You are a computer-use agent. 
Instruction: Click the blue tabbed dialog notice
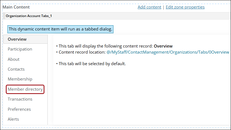coord(60,29)
